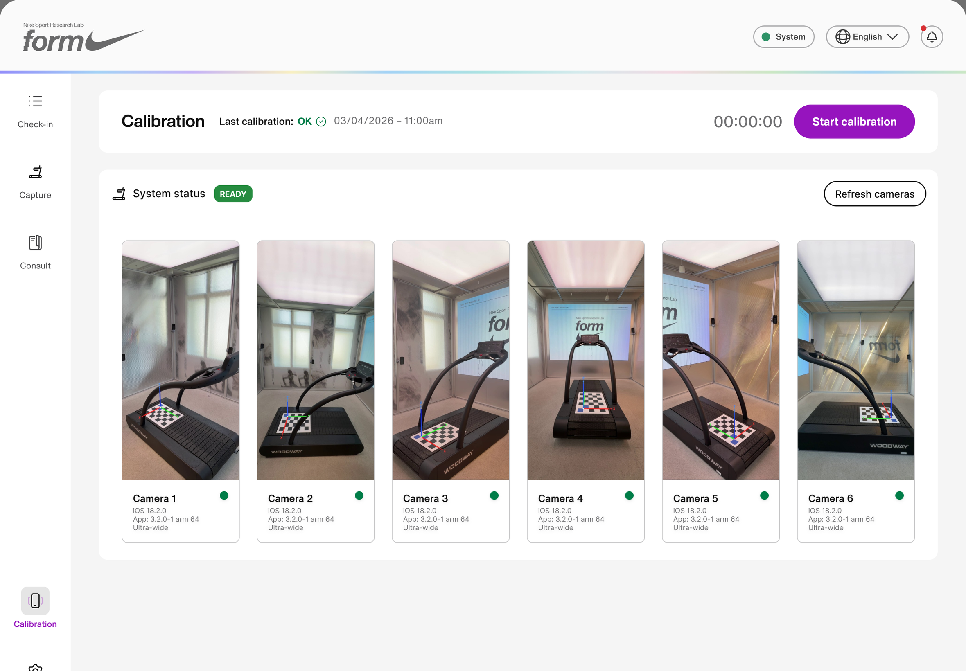Image resolution: width=966 pixels, height=671 pixels.
Task: Go to Consult label
Action: coord(35,266)
